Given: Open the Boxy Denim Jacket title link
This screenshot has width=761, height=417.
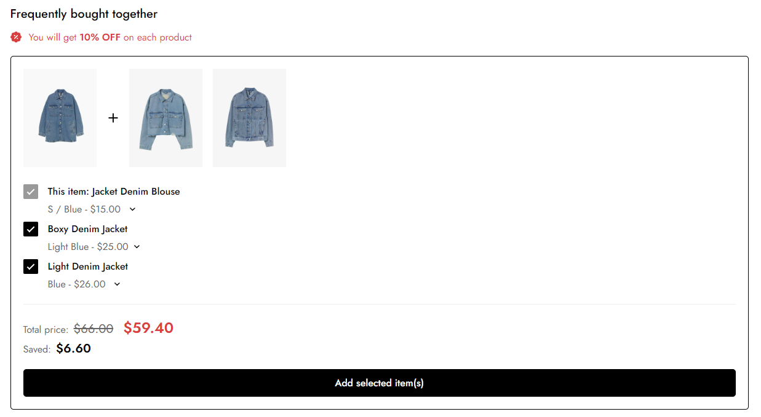Looking at the screenshot, I should click(x=88, y=229).
